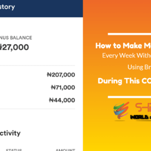The height and width of the screenshot is (151, 151).
Task: Click the 'ctivity' section heading
Action: (x=10, y=133)
